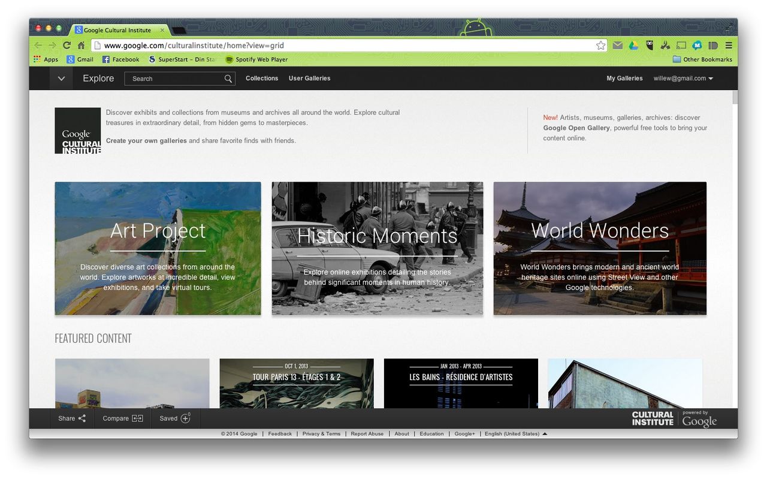Viewport: 767px width, 479px height.
Task: Open Les Bains Résidence d'Artistes item
Action: [x=461, y=383]
